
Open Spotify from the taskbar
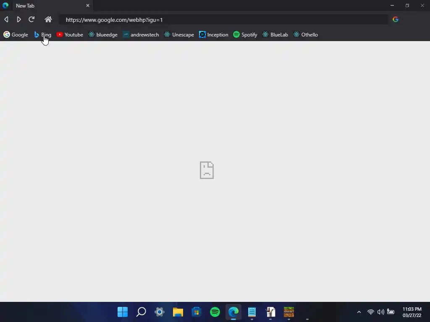[x=215, y=312]
